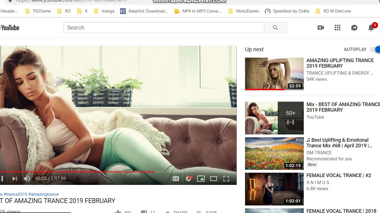Viewport: 380px width, 213px height.
Task: Open the AMAZING UPLIFTING TRANCE video thumbnail
Action: click(274, 74)
